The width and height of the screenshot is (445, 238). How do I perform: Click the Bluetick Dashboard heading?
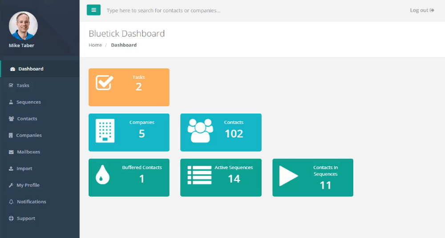click(126, 34)
